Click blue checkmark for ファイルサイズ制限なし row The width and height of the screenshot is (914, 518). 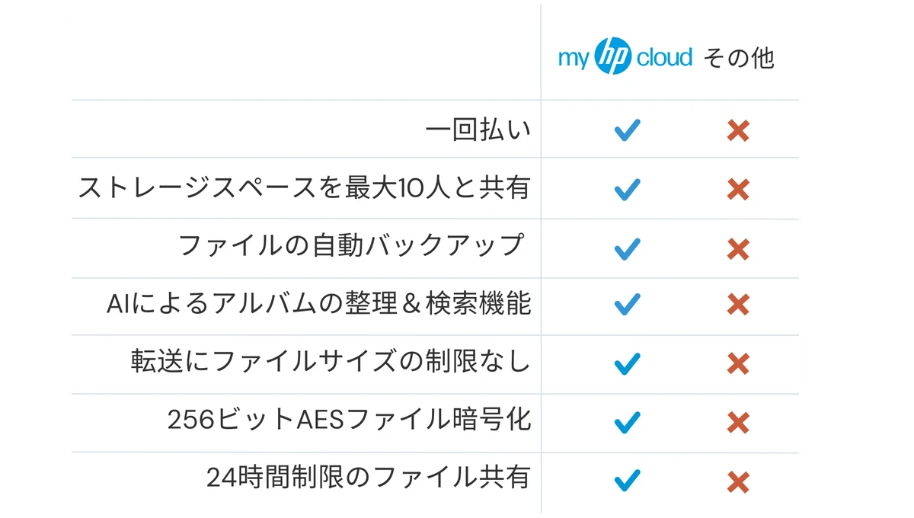point(627,363)
